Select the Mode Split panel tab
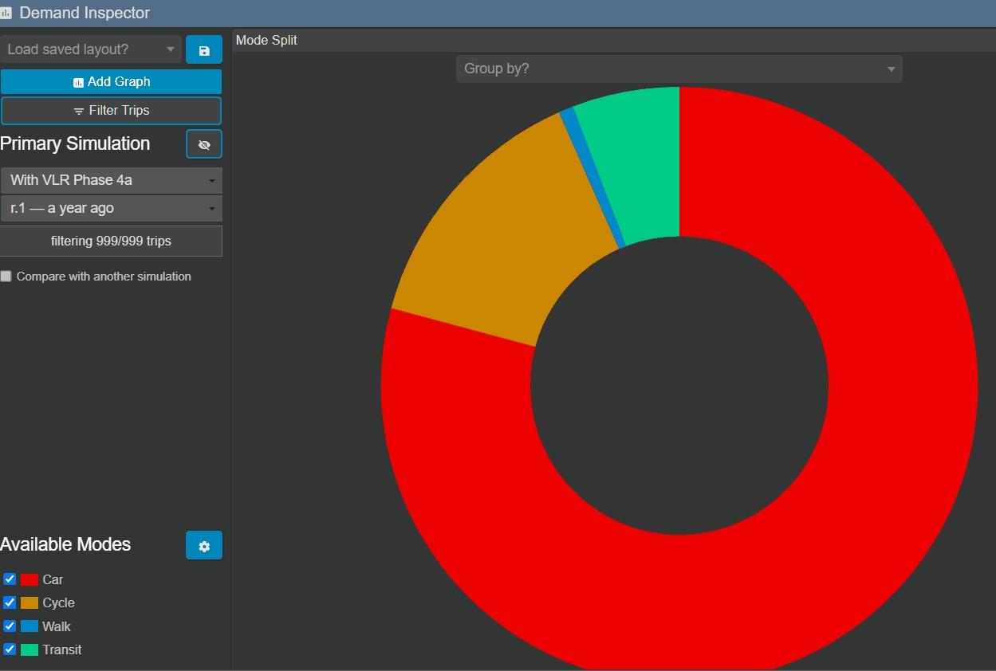996x671 pixels. coord(266,40)
